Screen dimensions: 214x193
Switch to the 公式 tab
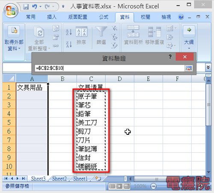click(x=104, y=17)
